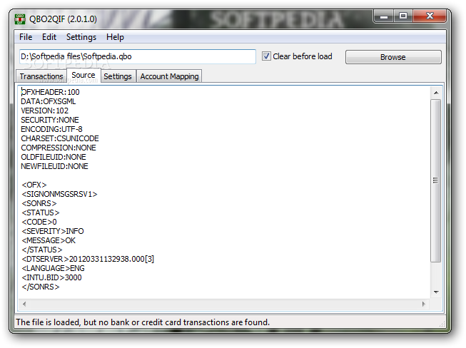Open the File menu
Screen dimensions: 466x348
pos(26,37)
